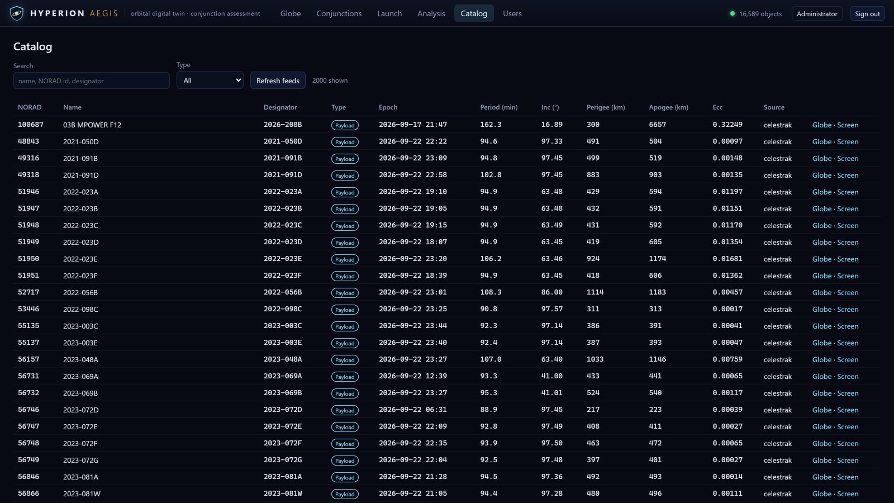The height and width of the screenshot is (503, 894).
Task: Click eccentricity value 0.32249
Action: (x=727, y=125)
